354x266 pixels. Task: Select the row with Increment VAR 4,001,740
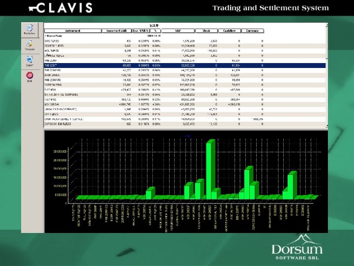[185, 104]
